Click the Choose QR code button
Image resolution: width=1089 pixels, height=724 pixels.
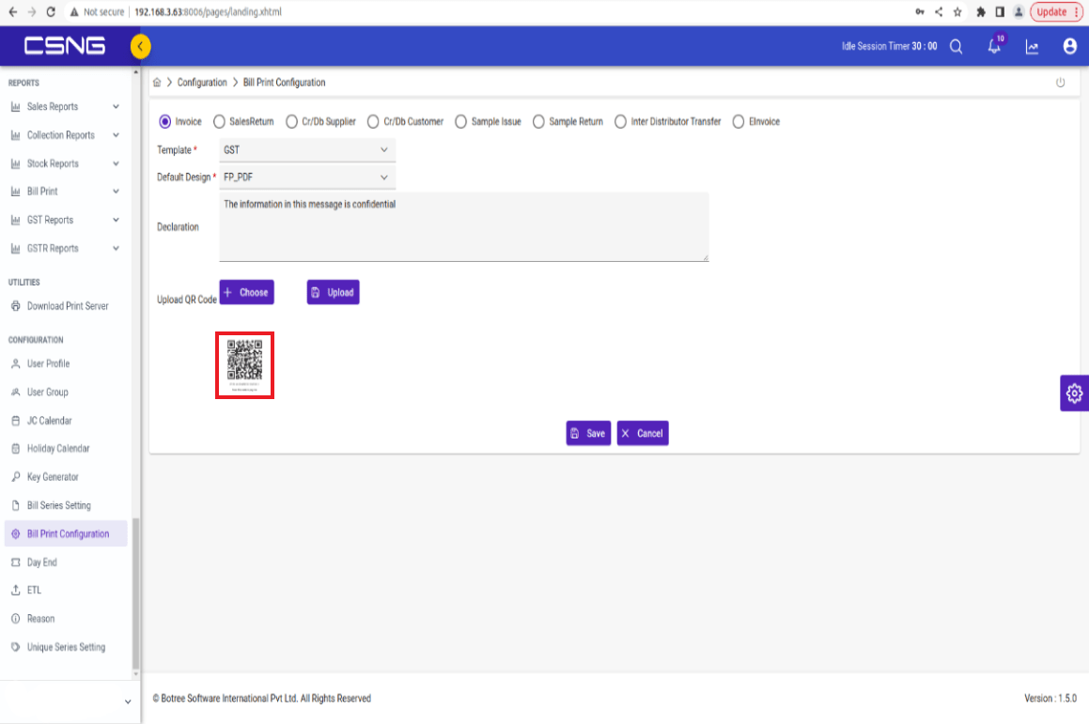pos(246,292)
